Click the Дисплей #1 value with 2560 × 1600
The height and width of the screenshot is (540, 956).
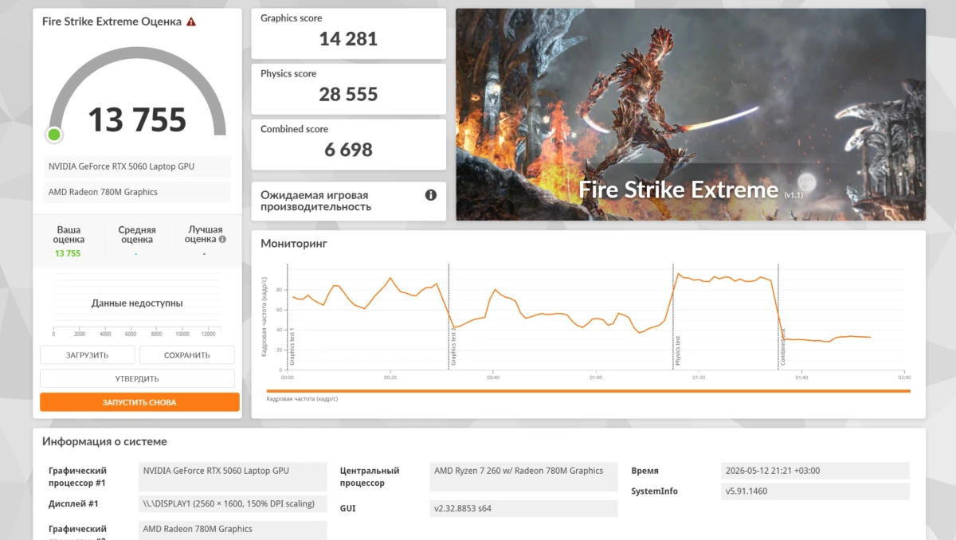click(233, 504)
